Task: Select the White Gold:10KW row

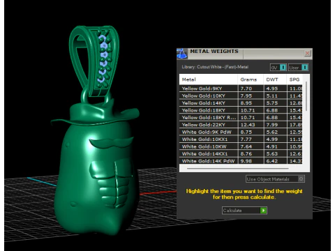Action: click(241, 146)
